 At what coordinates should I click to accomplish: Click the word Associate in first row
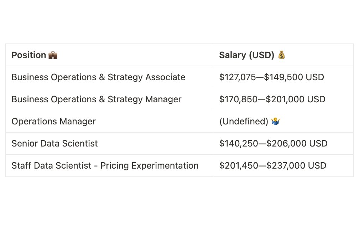pos(165,77)
